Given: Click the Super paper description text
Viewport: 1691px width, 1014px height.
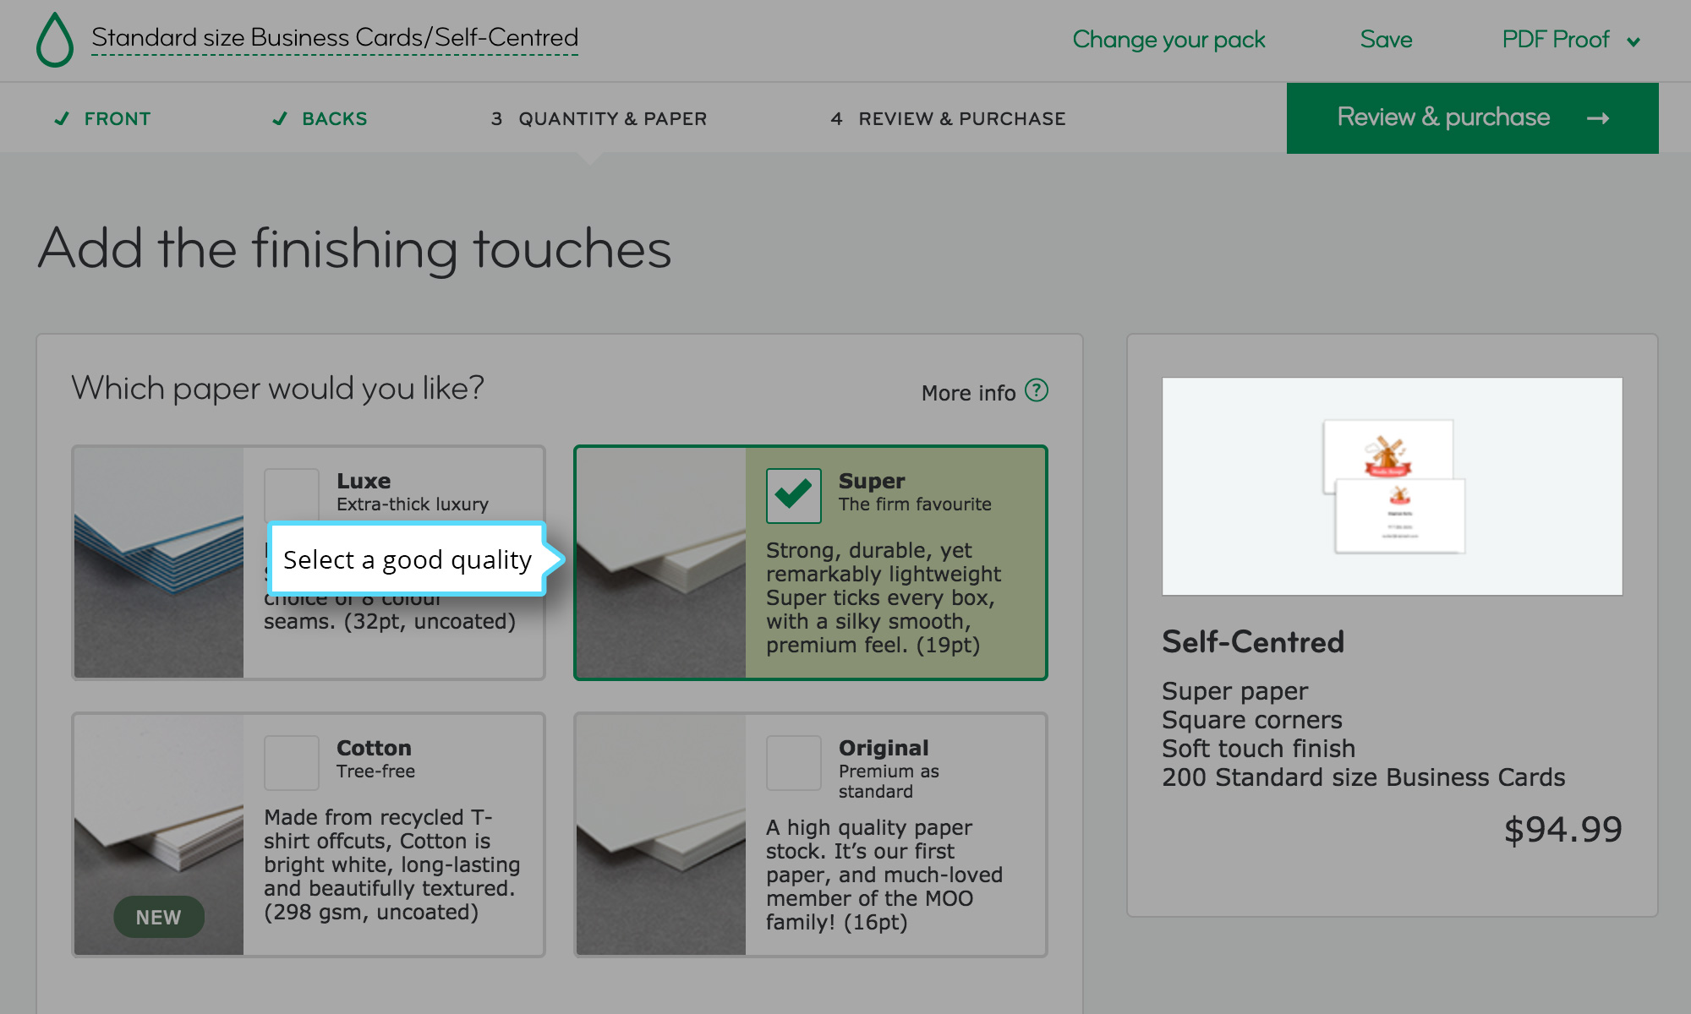Looking at the screenshot, I should (883, 597).
